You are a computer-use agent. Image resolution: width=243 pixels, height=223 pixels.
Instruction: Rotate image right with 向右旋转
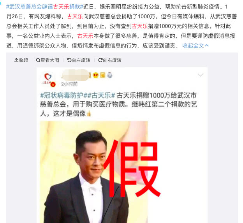pos(110,60)
